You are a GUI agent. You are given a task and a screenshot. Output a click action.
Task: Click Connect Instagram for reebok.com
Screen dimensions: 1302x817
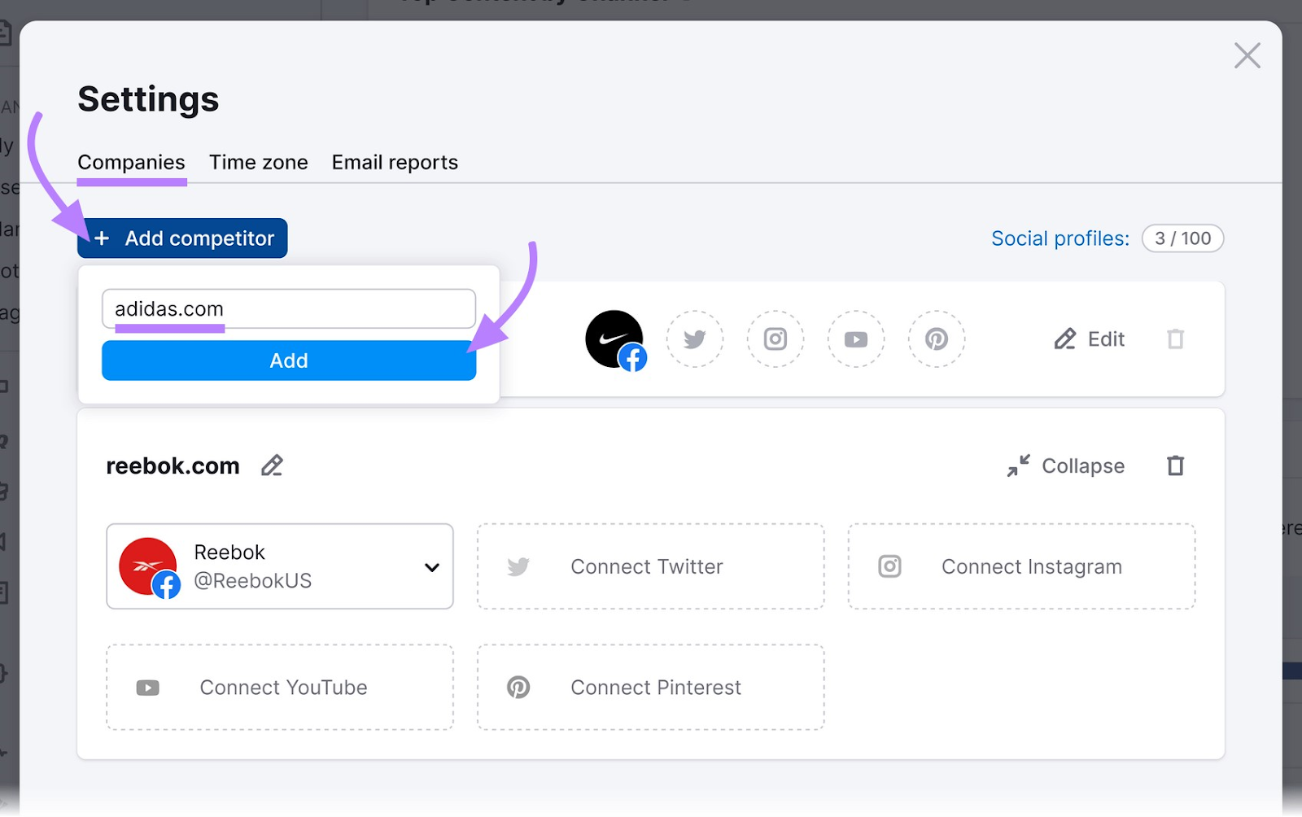1021,566
